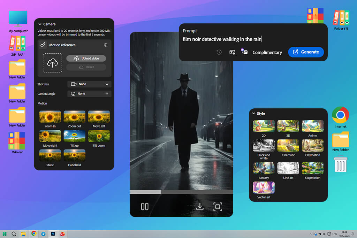Click the Complimentary label
This screenshot has height=238, width=357.
[x=267, y=52]
